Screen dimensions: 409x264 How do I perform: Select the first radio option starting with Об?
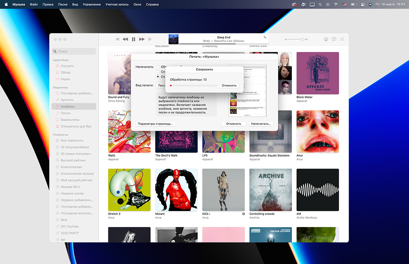point(158,67)
